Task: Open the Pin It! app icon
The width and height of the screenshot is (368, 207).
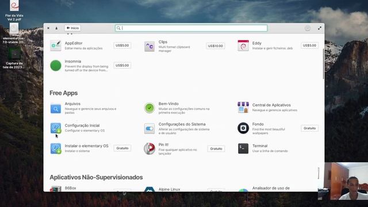Action: pos(149,149)
